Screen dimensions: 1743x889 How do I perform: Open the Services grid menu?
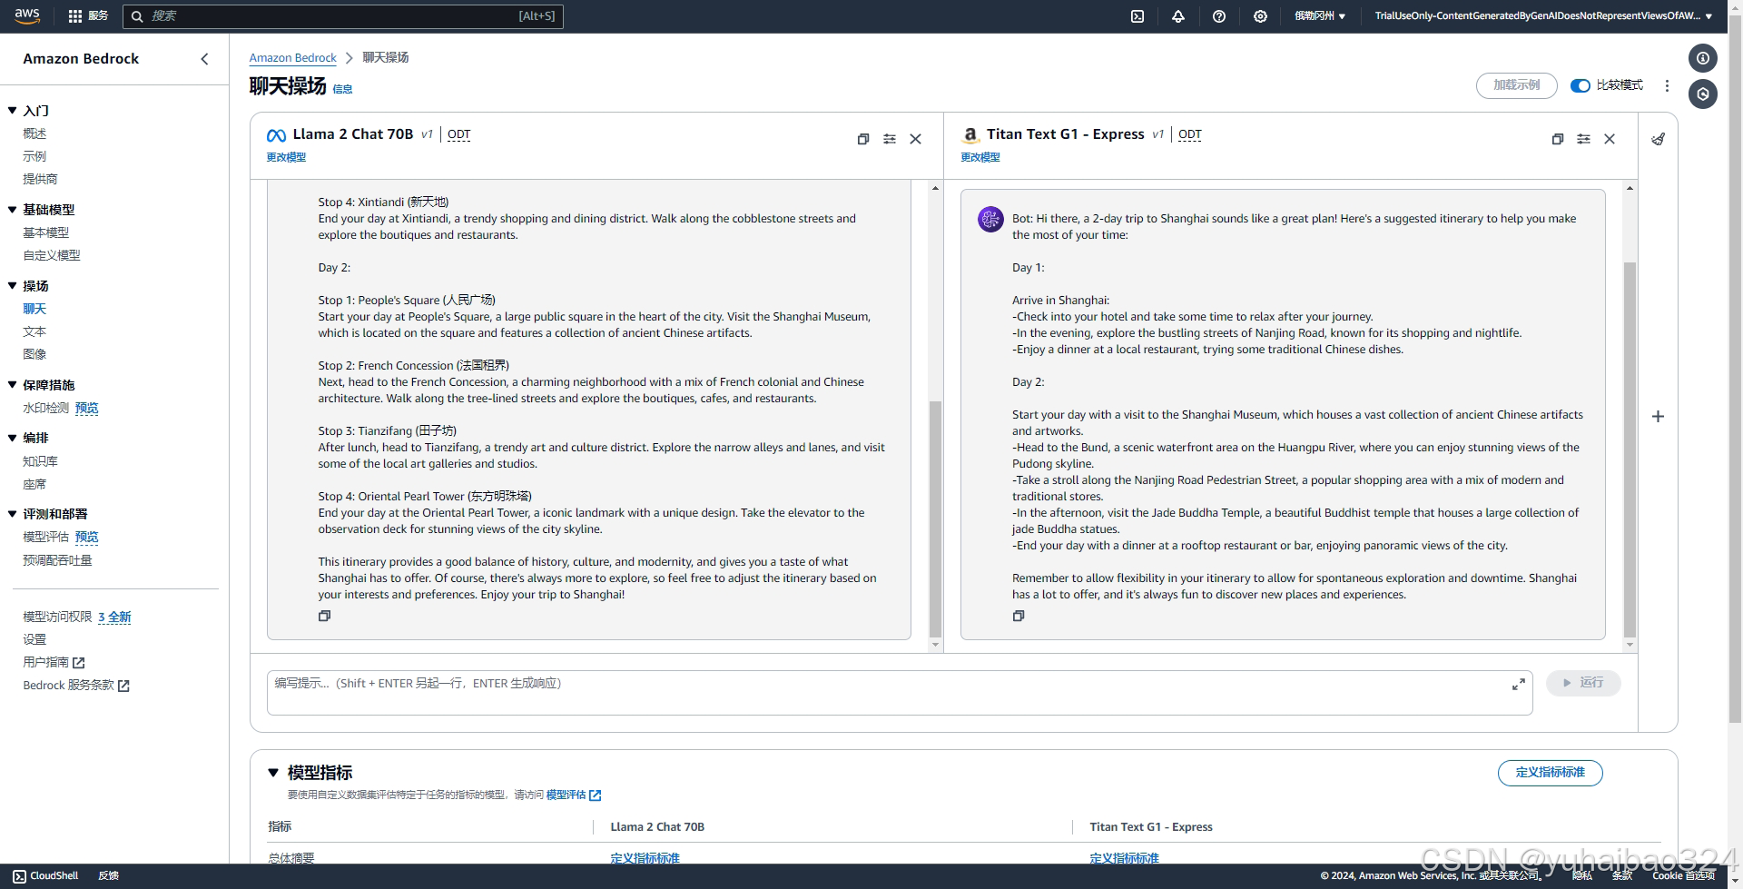click(88, 15)
